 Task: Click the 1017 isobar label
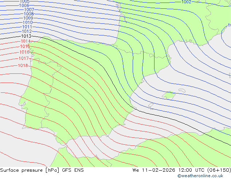[24, 58]
